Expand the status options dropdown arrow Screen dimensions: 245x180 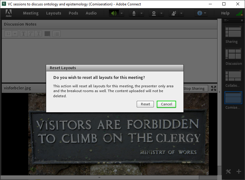[x=181, y=13]
